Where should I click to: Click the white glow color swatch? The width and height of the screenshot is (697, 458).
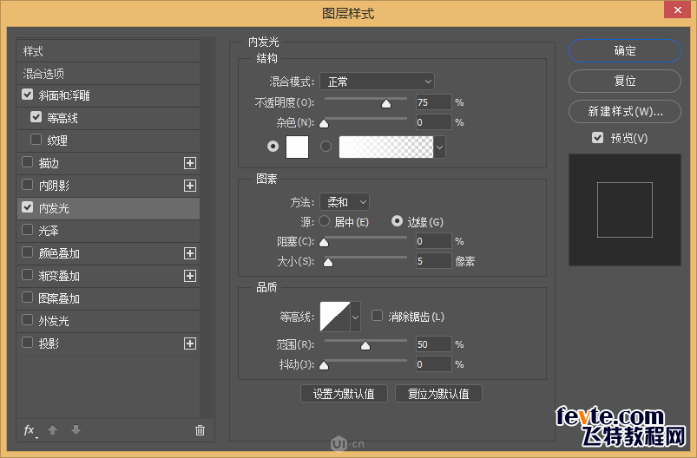298,147
